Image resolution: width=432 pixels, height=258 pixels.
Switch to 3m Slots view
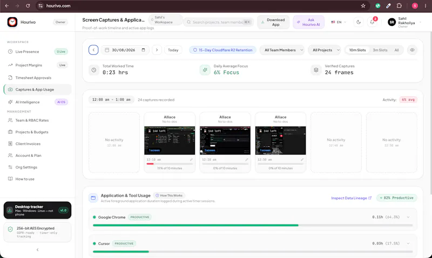coord(380,50)
